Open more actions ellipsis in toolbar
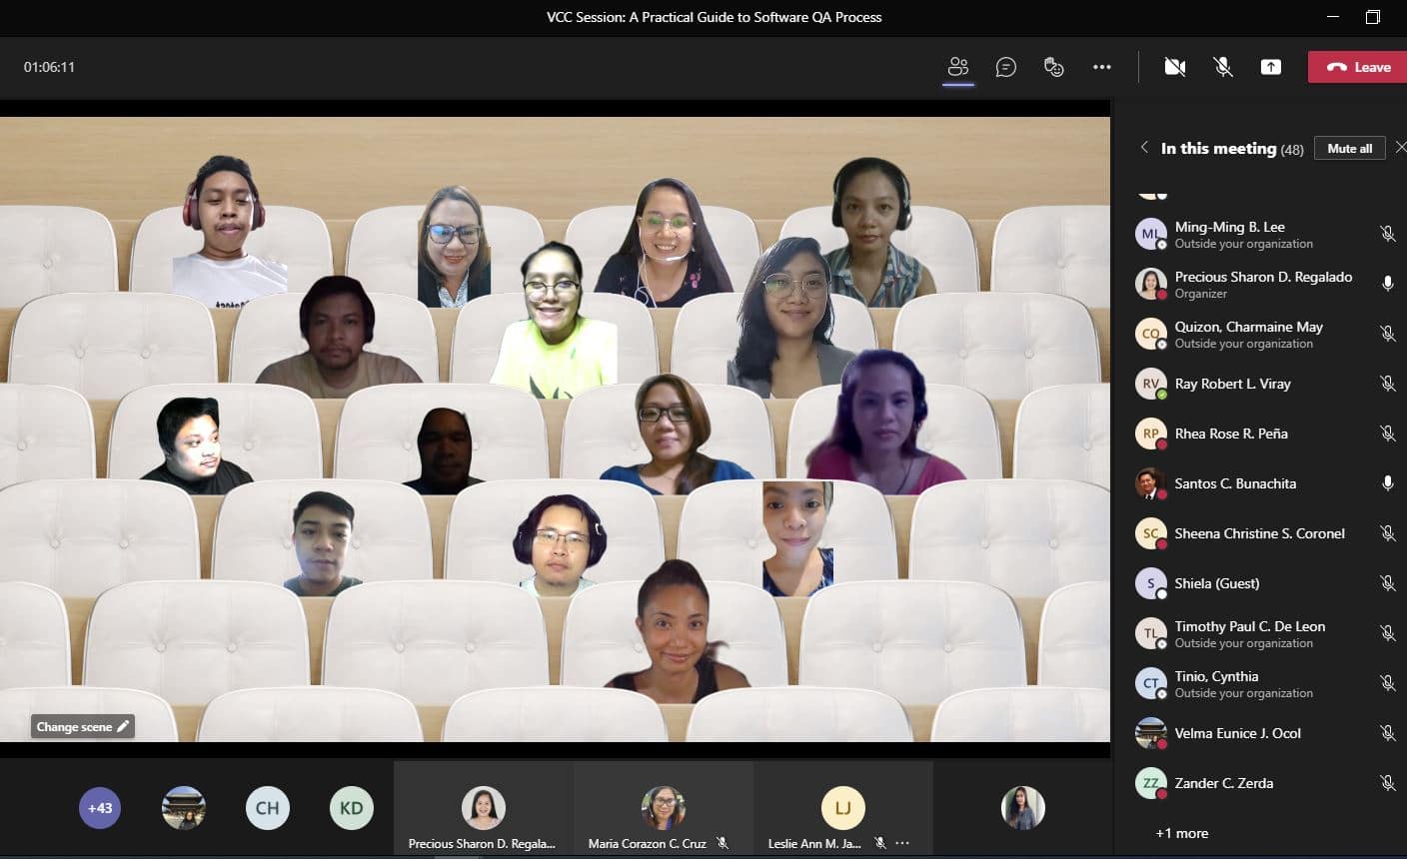This screenshot has height=859, width=1407. [x=1102, y=67]
